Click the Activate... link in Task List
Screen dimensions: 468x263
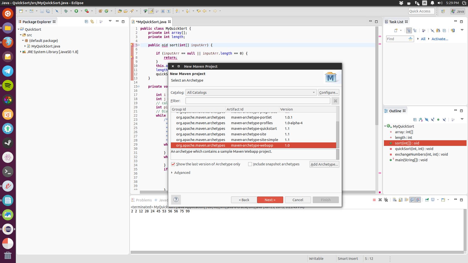[x=440, y=39]
